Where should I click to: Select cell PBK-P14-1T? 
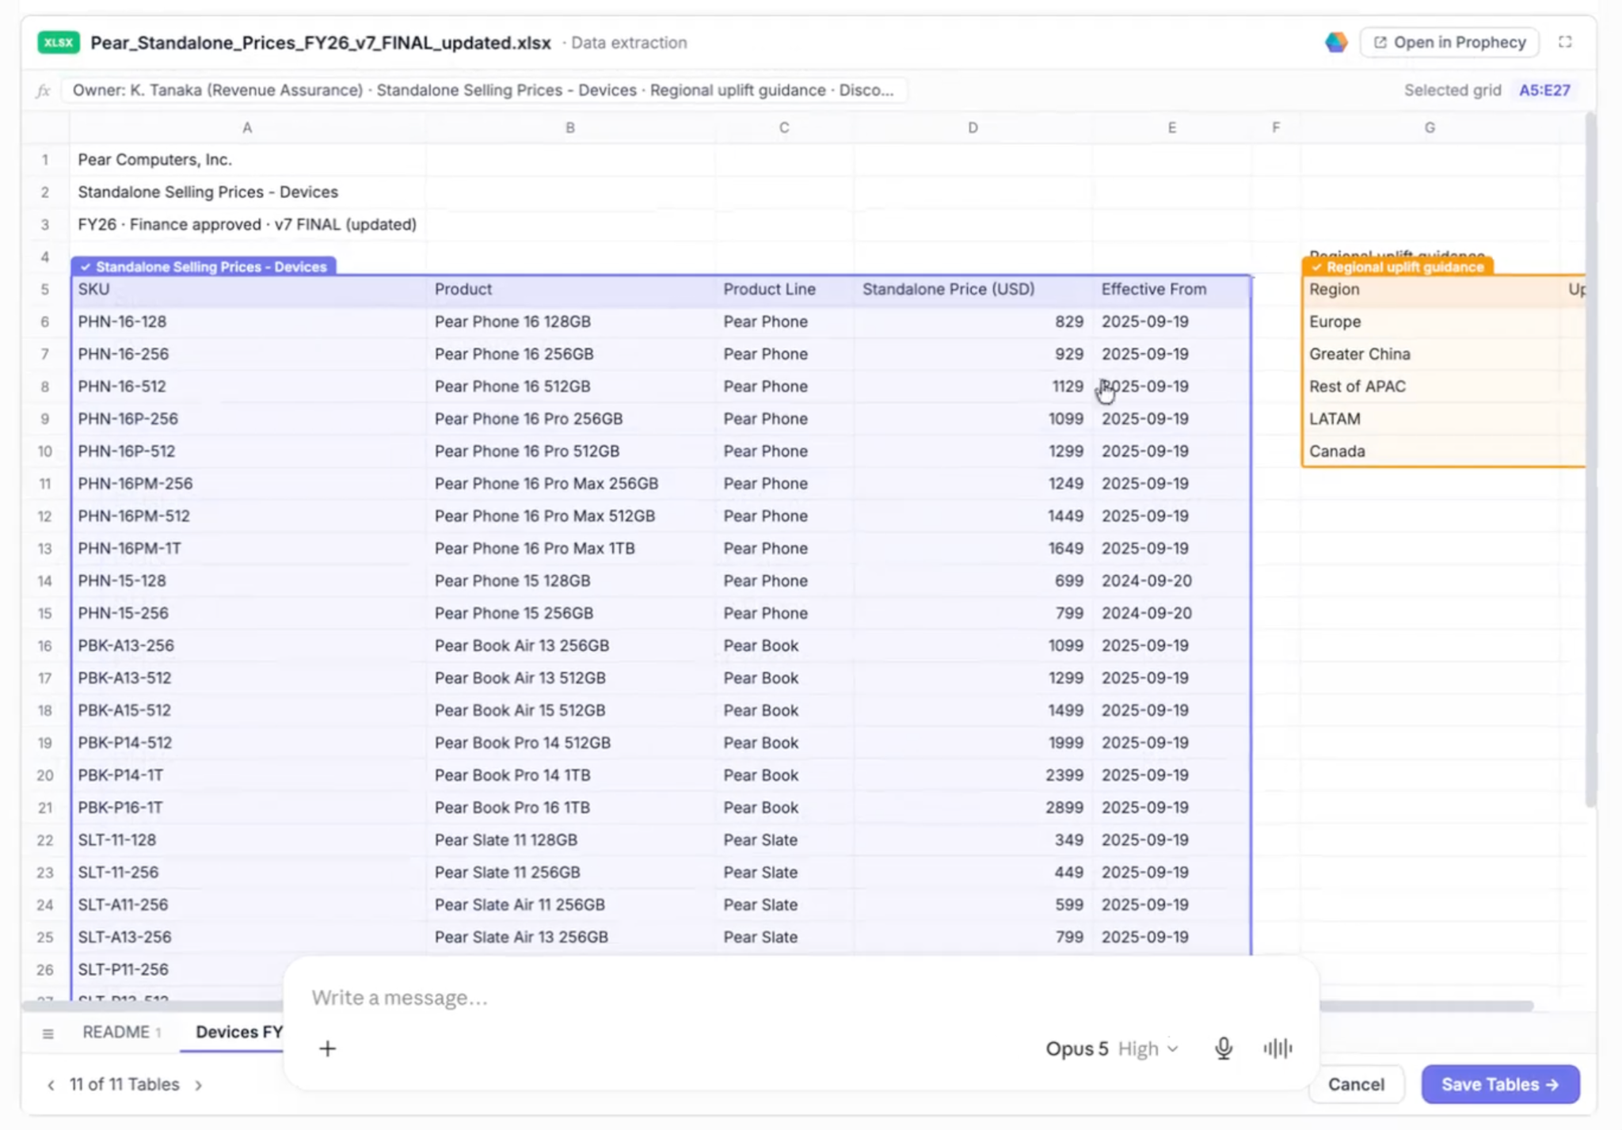pos(249,775)
